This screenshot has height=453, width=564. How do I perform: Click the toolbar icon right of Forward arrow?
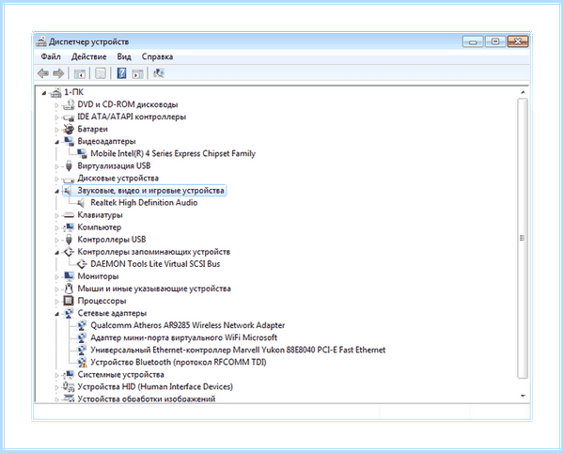80,73
